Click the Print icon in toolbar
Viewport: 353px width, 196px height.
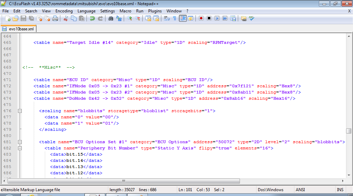(x=55, y=18)
